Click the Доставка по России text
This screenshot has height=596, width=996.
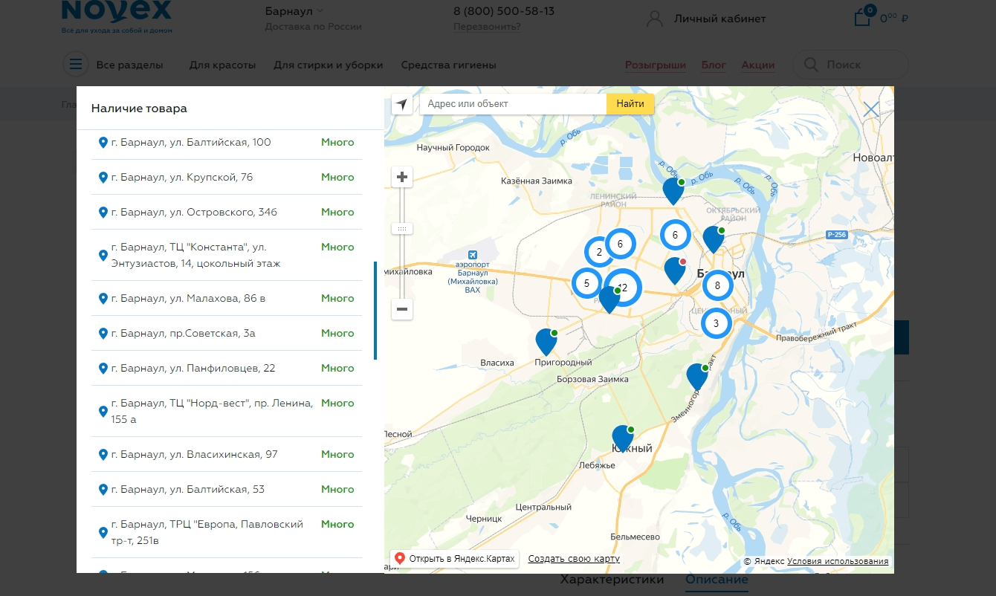[x=314, y=27]
